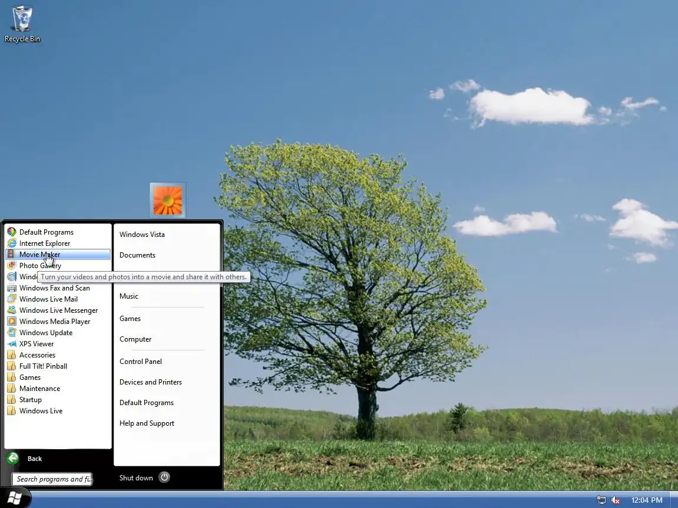This screenshot has height=508, width=678.
Task: Open Windows Update
Action: point(58,333)
